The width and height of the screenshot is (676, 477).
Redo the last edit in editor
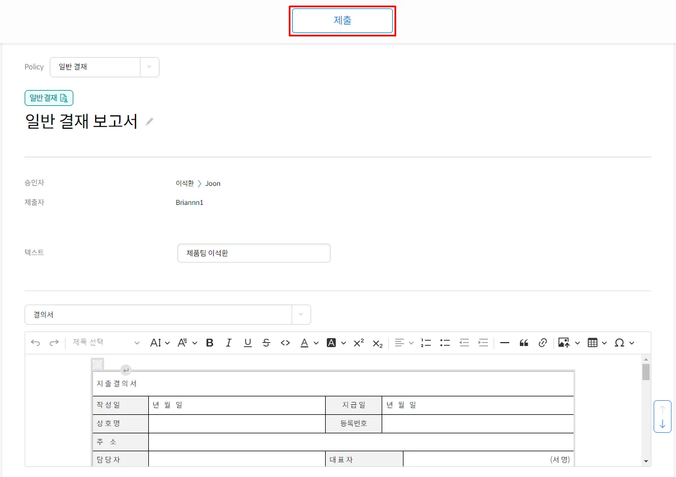tap(54, 343)
